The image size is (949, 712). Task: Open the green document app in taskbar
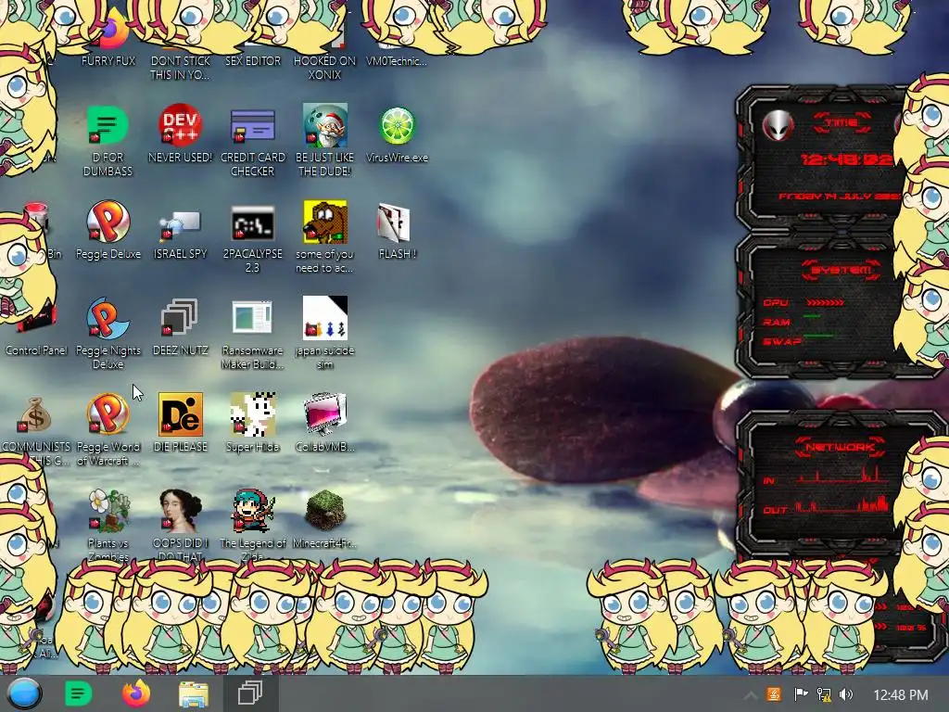(78, 693)
